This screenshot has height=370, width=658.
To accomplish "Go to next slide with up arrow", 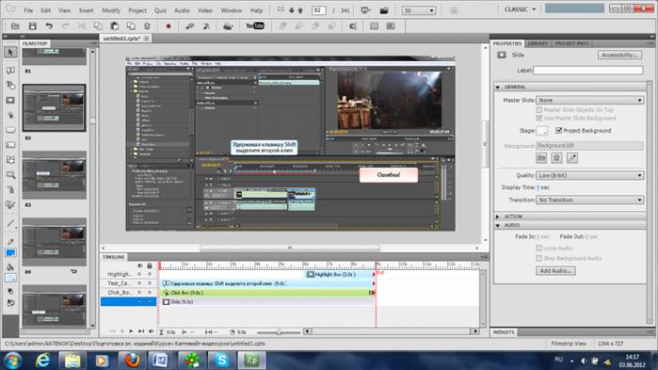I will click(x=300, y=10).
